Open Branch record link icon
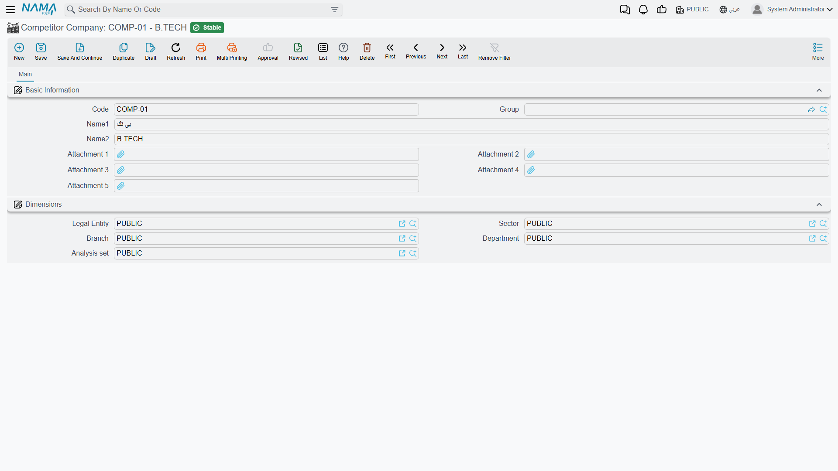Screen dimensions: 838x471 point(402,239)
